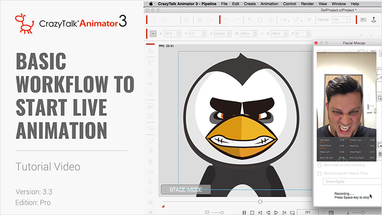Open the Render menu

point(307,4)
